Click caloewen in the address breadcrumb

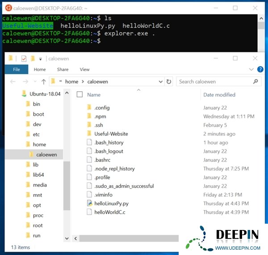point(97,81)
